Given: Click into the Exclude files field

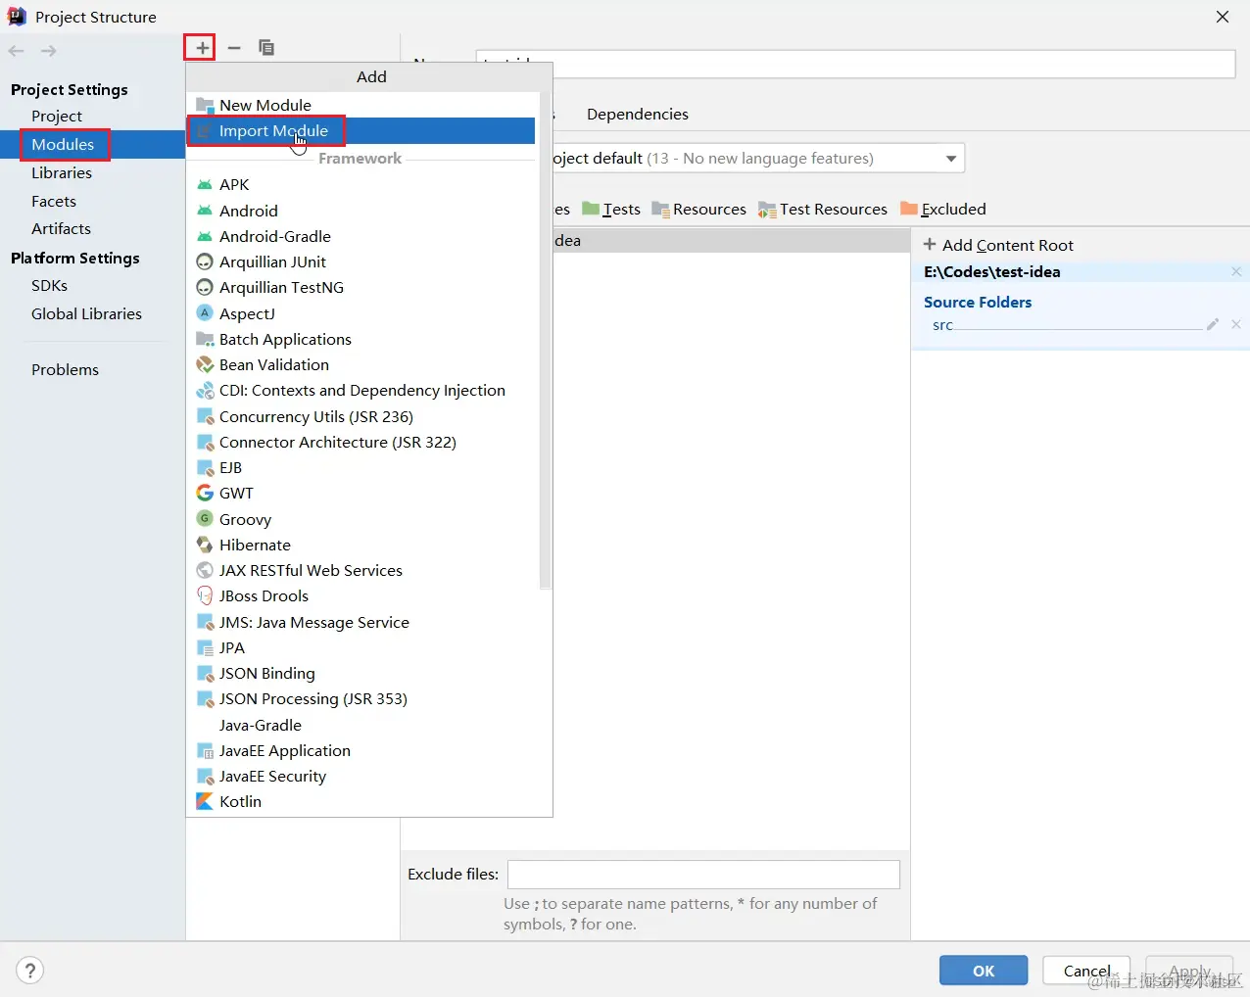Looking at the screenshot, I should click(x=703, y=874).
